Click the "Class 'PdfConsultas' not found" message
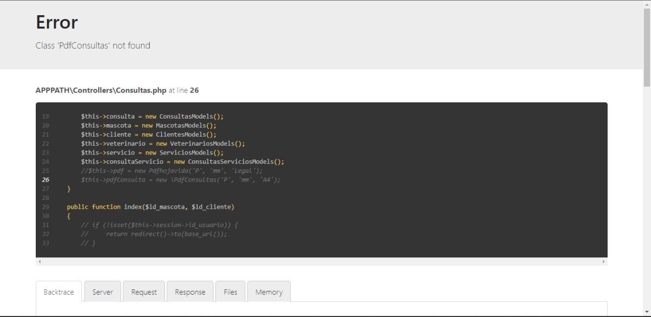 click(x=93, y=46)
